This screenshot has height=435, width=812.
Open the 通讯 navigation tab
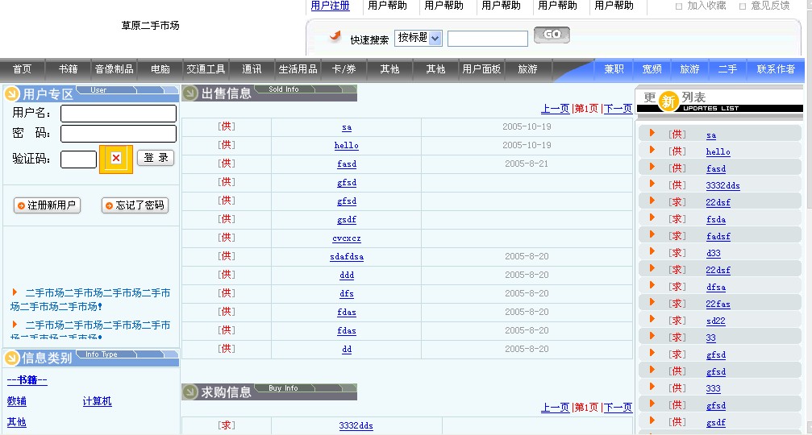tap(252, 69)
